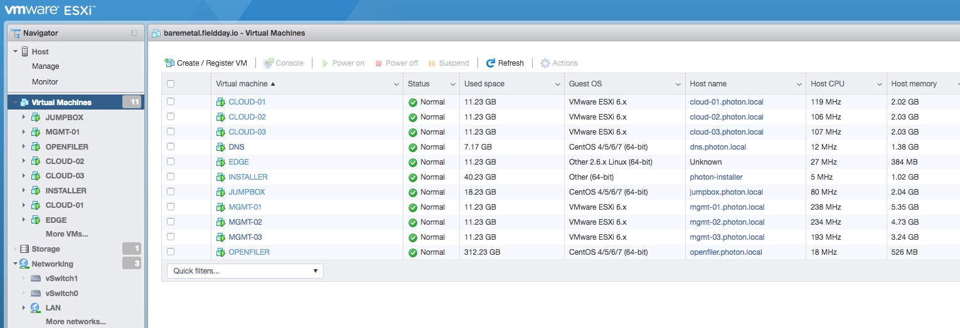Image resolution: width=960 pixels, height=328 pixels.
Task: Check the box for INSTALLER row
Action: 171,177
